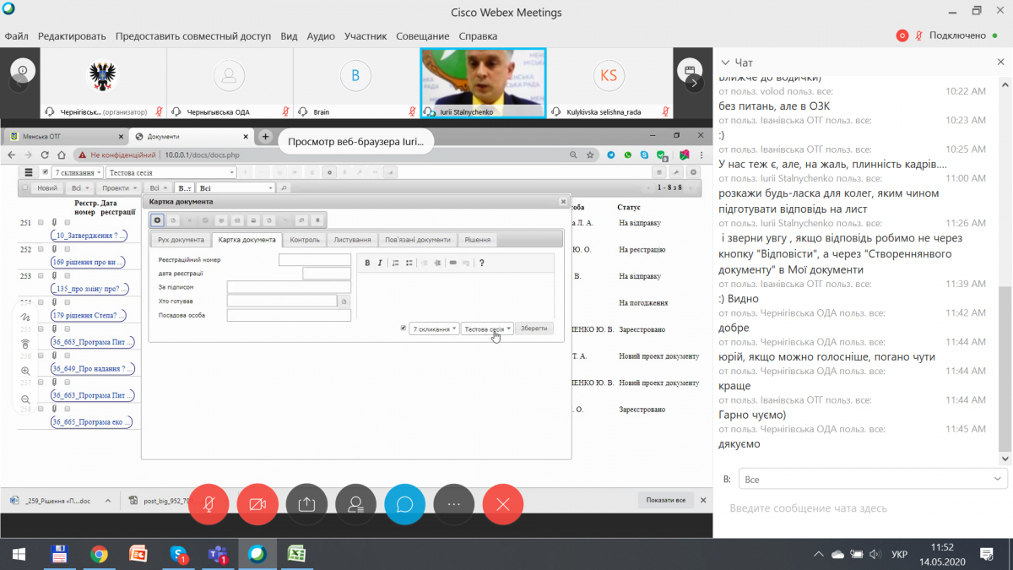
Task: Toggle the blue chat bubble button
Action: point(404,504)
